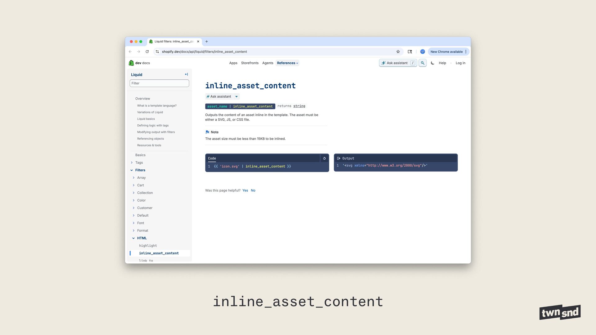Click the sidebar Filter input

tap(159, 83)
